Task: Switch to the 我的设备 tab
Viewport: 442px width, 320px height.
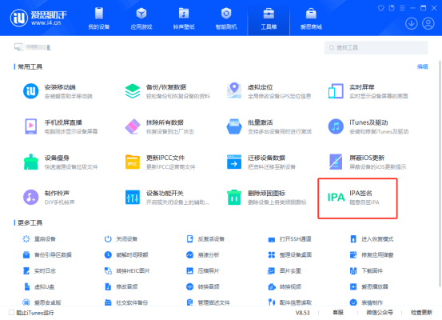Action: [x=99, y=18]
